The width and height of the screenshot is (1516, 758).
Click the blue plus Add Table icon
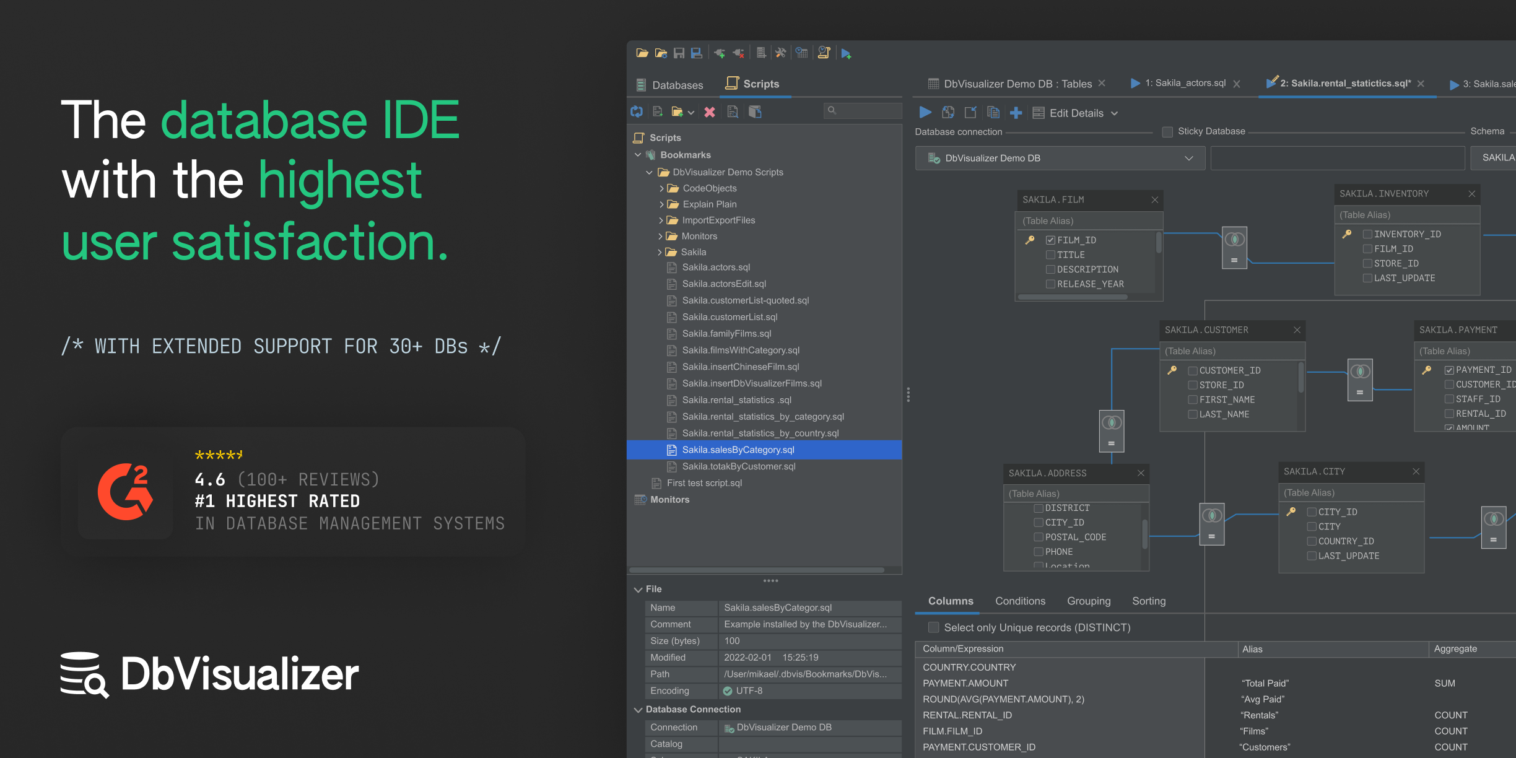coord(1016,113)
